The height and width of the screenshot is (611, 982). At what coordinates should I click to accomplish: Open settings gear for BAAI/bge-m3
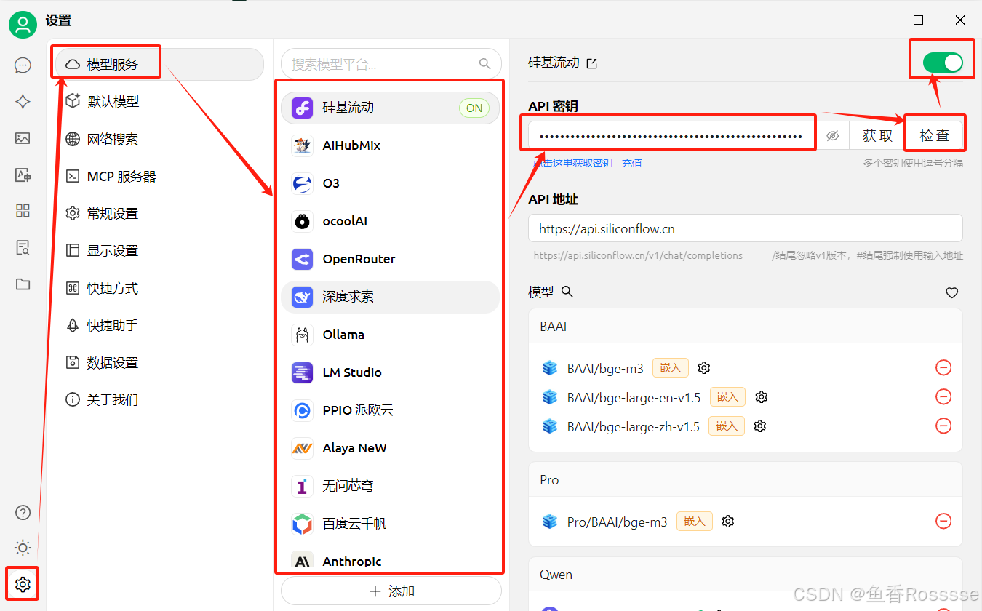click(x=703, y=368)
